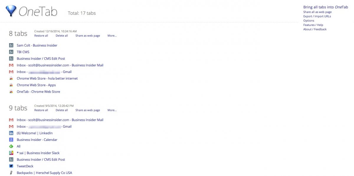Open About / Feedback
Screen dimensions: 354x176
[315, 29]
